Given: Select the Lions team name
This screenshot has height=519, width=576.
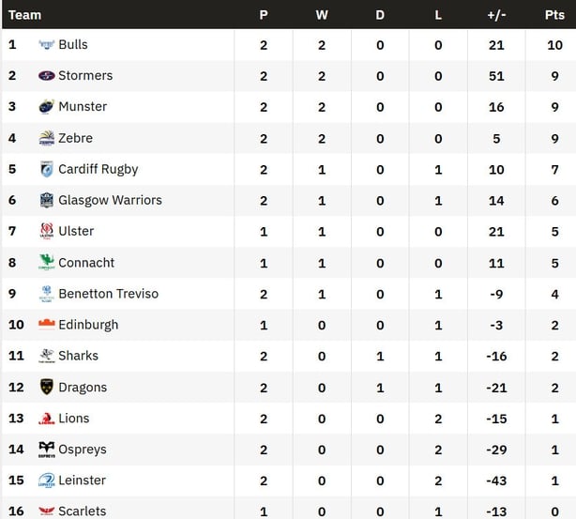Looking at the screenshot, I should tap(74, 418).
